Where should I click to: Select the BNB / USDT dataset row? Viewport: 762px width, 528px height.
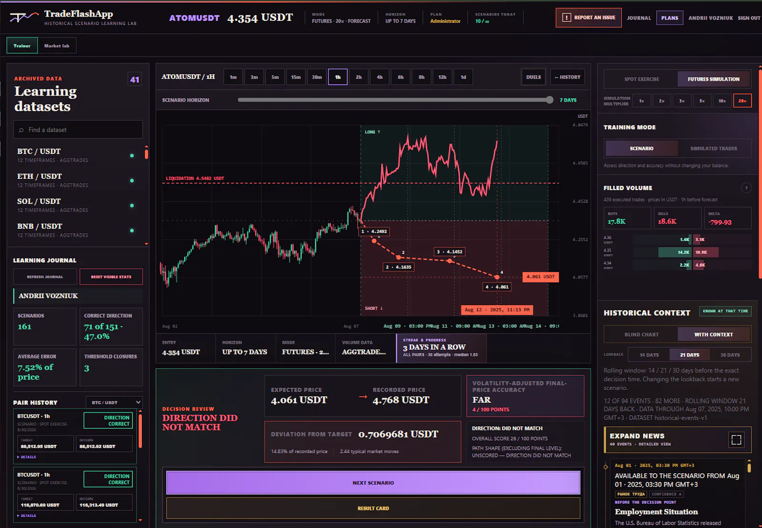click(x=76, y=230)
